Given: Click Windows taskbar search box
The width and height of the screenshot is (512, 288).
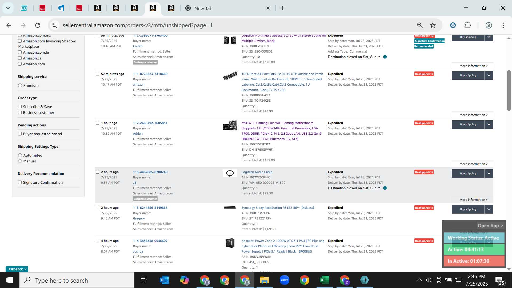Looking at the screenshot, I should click(x=77, y=280).
